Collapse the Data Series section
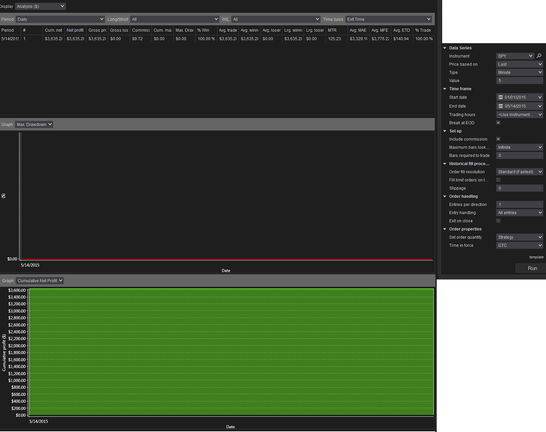This screenshot has height=432, width=546. tap(445, 48)
